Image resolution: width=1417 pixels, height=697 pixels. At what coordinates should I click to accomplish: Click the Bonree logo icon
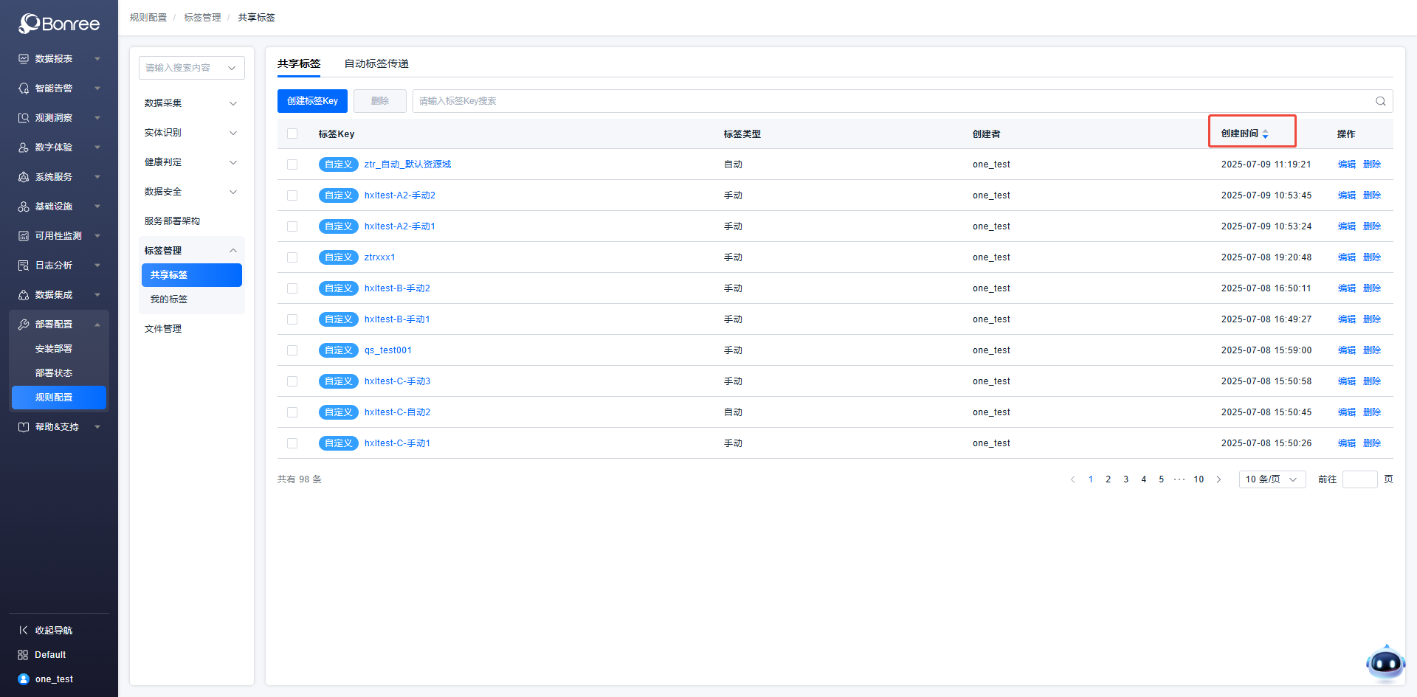click(30, 24)
